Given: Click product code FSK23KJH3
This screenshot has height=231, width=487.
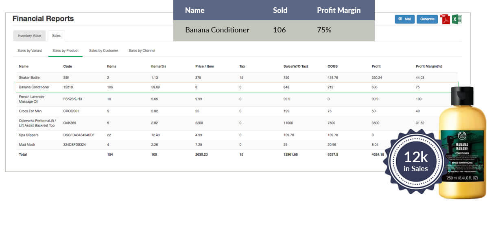Looking at the screenshot, I should point(72,99).
